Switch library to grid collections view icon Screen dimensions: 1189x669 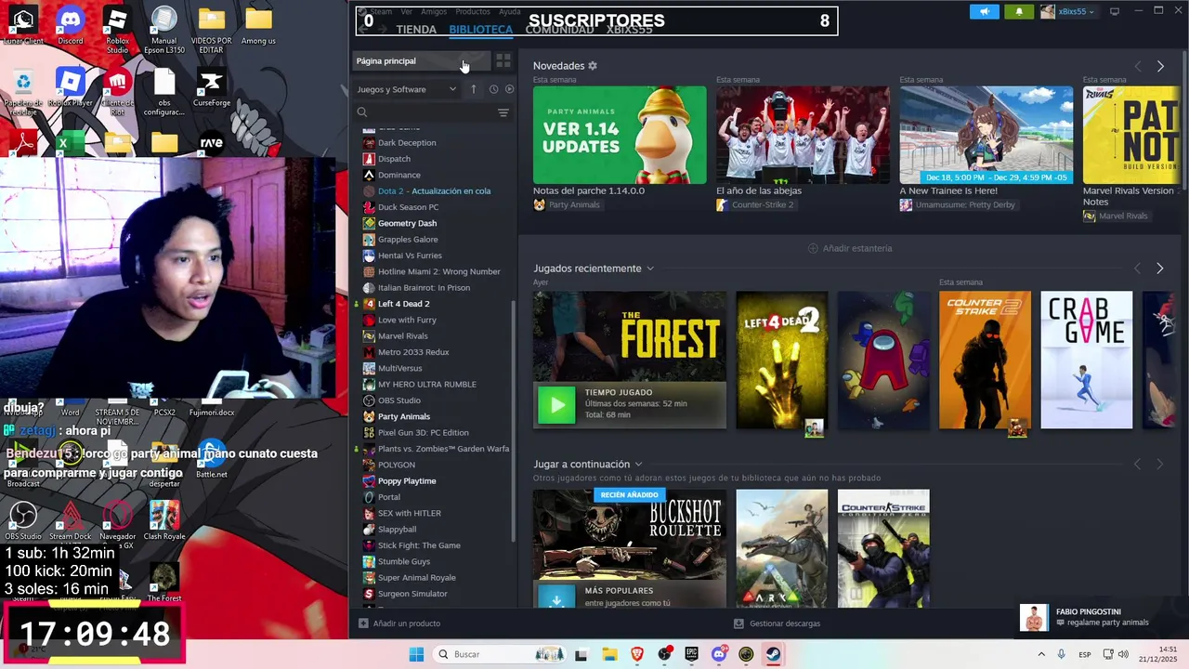point(503,61)
